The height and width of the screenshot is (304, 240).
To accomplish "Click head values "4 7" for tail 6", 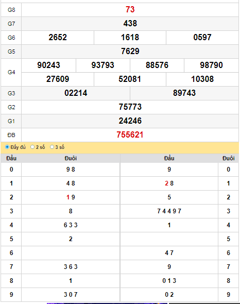I will click(169, 253).
